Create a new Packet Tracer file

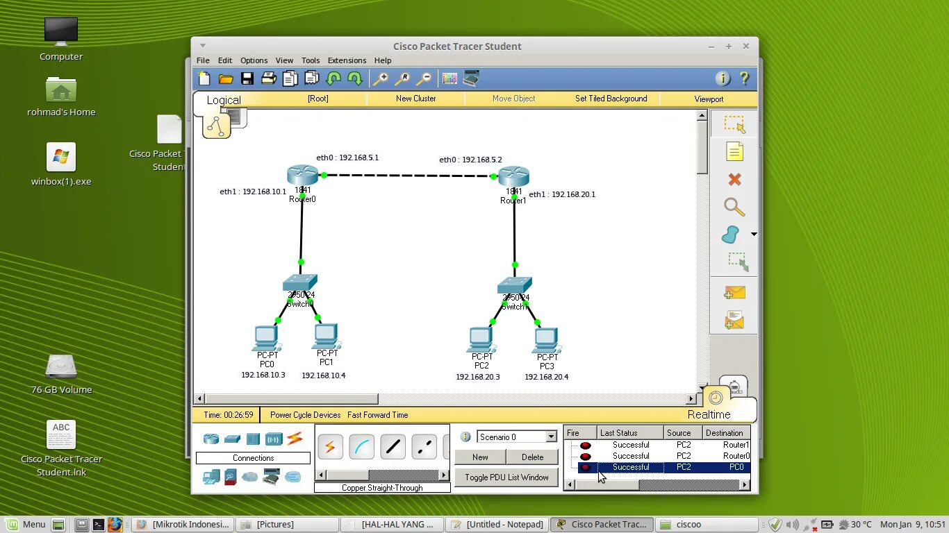[204, 78]
